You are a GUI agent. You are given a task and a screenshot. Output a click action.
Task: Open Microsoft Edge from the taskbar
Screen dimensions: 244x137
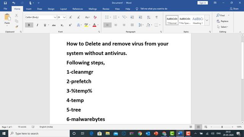(91, 134)
